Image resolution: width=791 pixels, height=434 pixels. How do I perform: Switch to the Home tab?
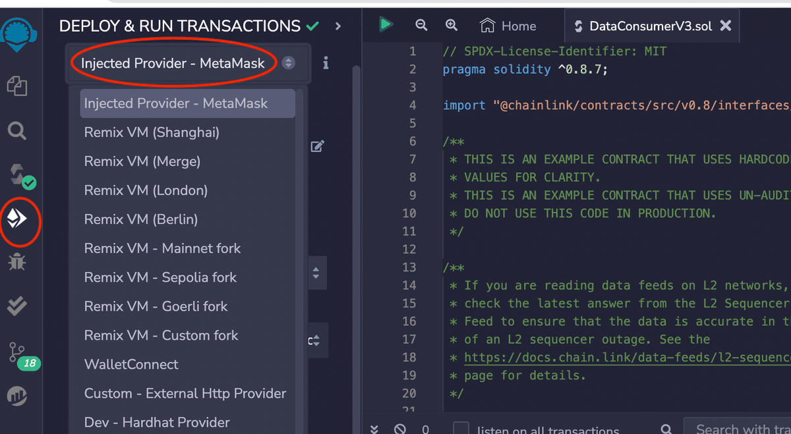tap(508, 26)
